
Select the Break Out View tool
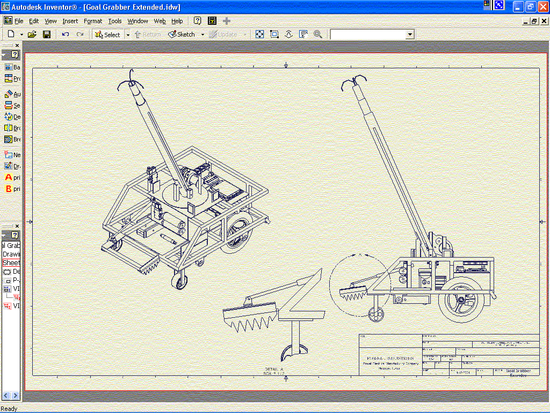pyautogui.click(x=12, y=139)
